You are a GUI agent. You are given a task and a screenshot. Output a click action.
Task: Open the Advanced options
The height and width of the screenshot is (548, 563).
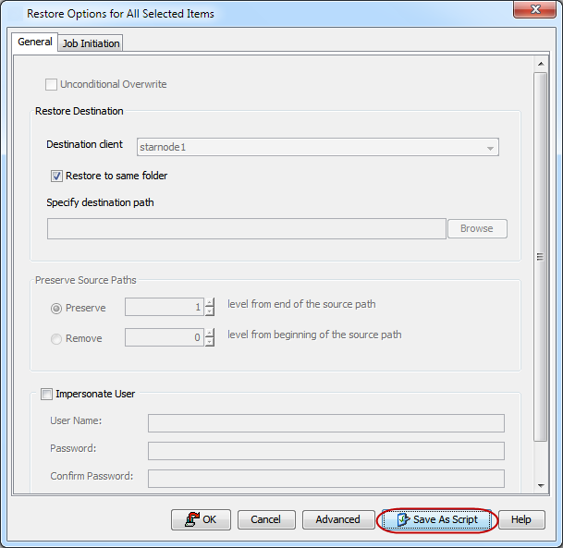(x=337, y=519)
